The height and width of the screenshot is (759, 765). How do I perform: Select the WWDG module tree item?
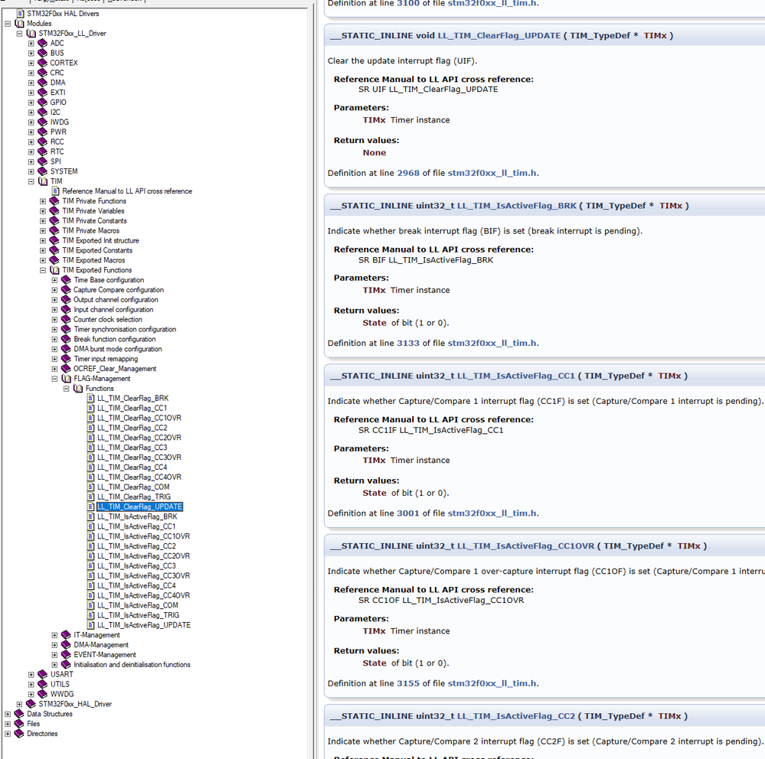pyautogui.click(x=62, y=694)
